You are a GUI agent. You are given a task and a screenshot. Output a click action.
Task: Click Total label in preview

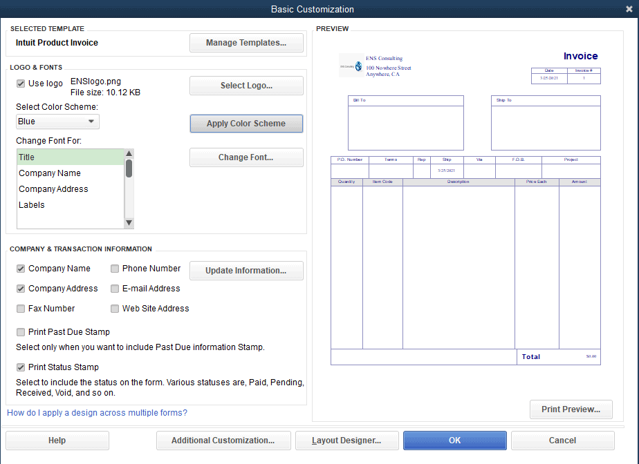531,356
